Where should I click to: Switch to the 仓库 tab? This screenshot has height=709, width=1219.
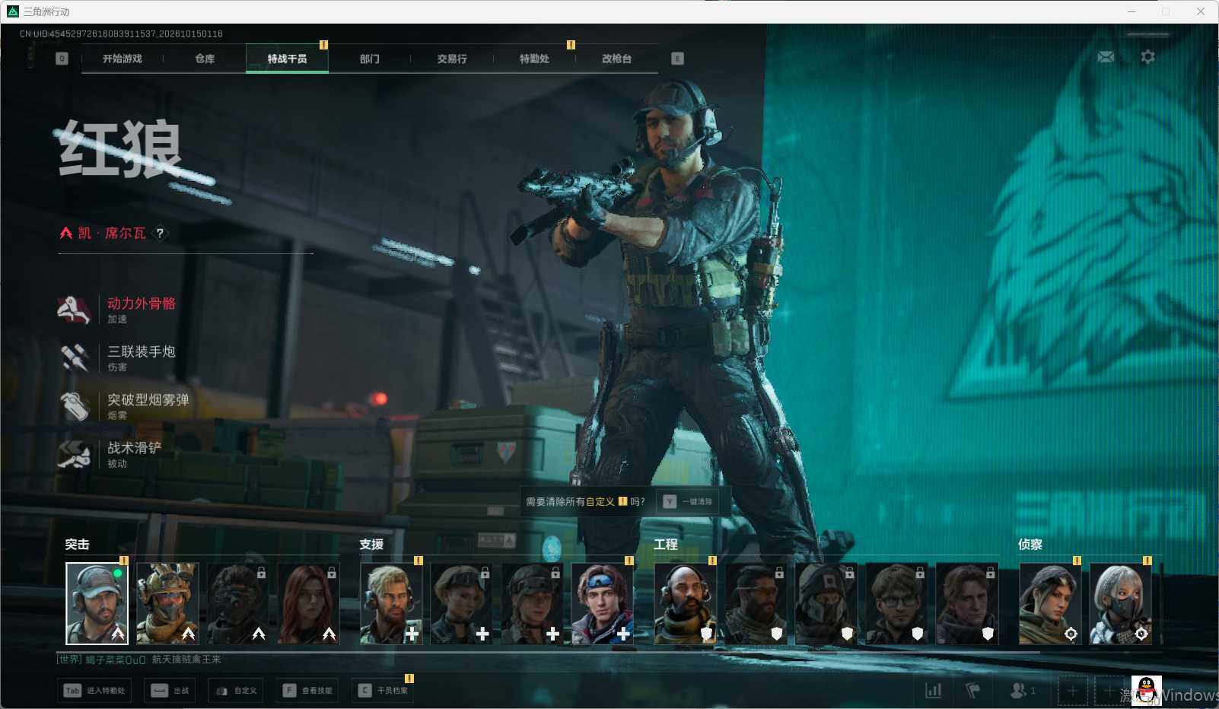pyautogui.click(x=205, y=59)
